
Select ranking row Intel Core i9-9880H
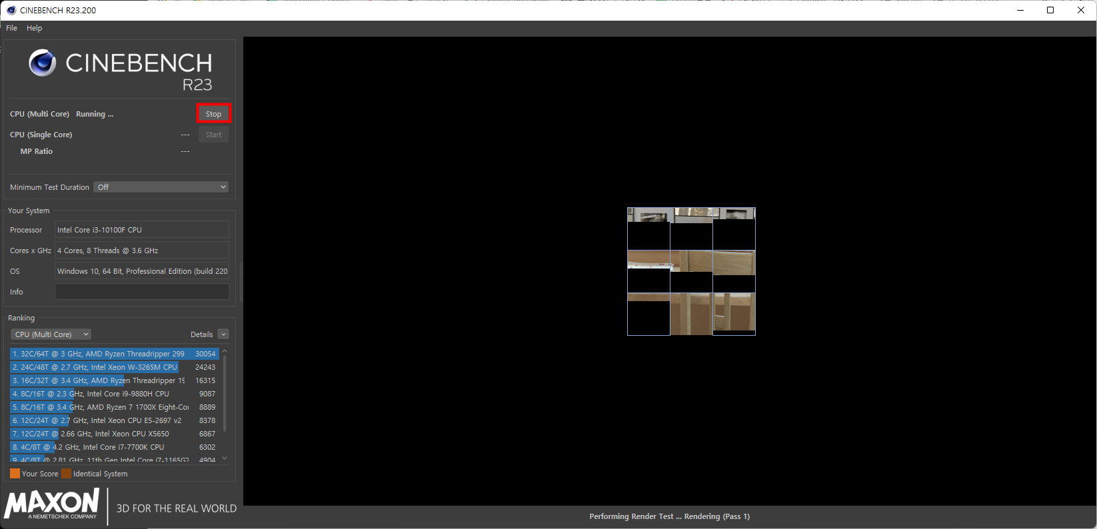tap(115, 394)
